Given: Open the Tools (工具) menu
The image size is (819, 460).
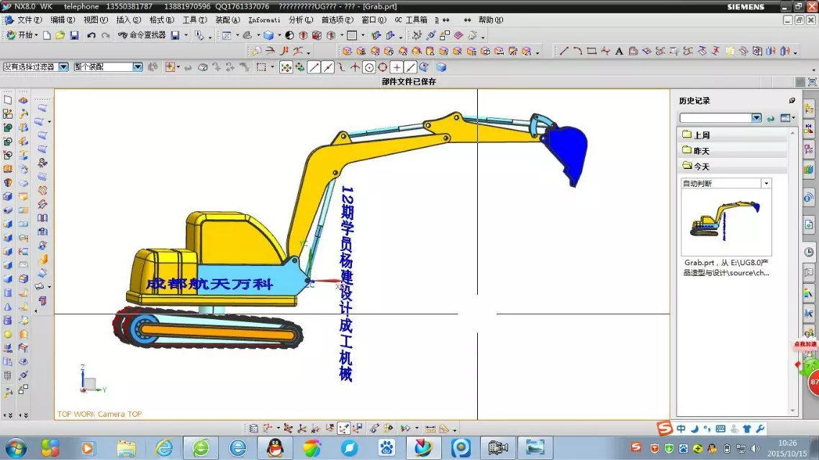Looking at the screenshot, I should point(194,20).
